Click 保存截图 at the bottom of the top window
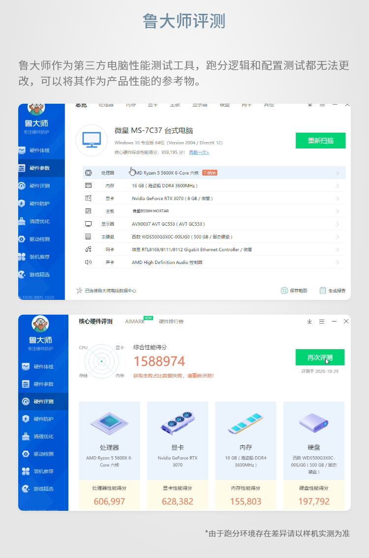The image size is (369, 558). [x=294, y=291]
